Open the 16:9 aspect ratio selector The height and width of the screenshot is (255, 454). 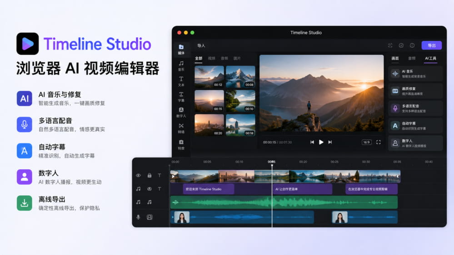(x=366, y=142)
